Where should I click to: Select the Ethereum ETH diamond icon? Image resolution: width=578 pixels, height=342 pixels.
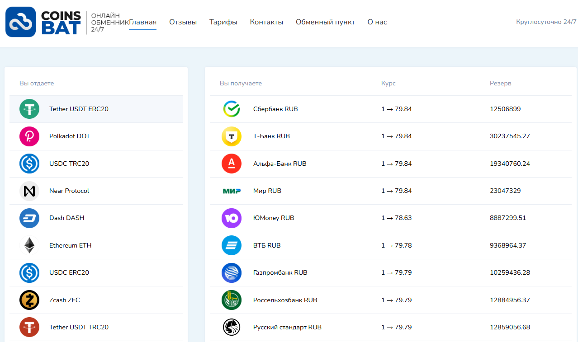pos(29,246)
